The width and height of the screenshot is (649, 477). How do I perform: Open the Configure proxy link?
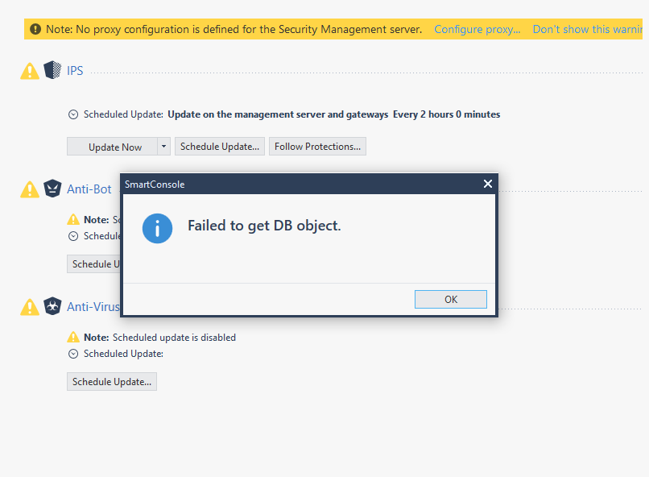pos(477,29)
